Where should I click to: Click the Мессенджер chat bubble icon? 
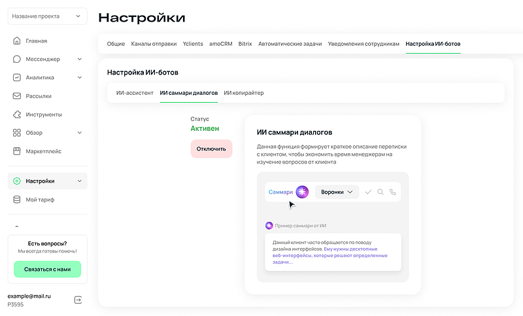click(17, 59)
